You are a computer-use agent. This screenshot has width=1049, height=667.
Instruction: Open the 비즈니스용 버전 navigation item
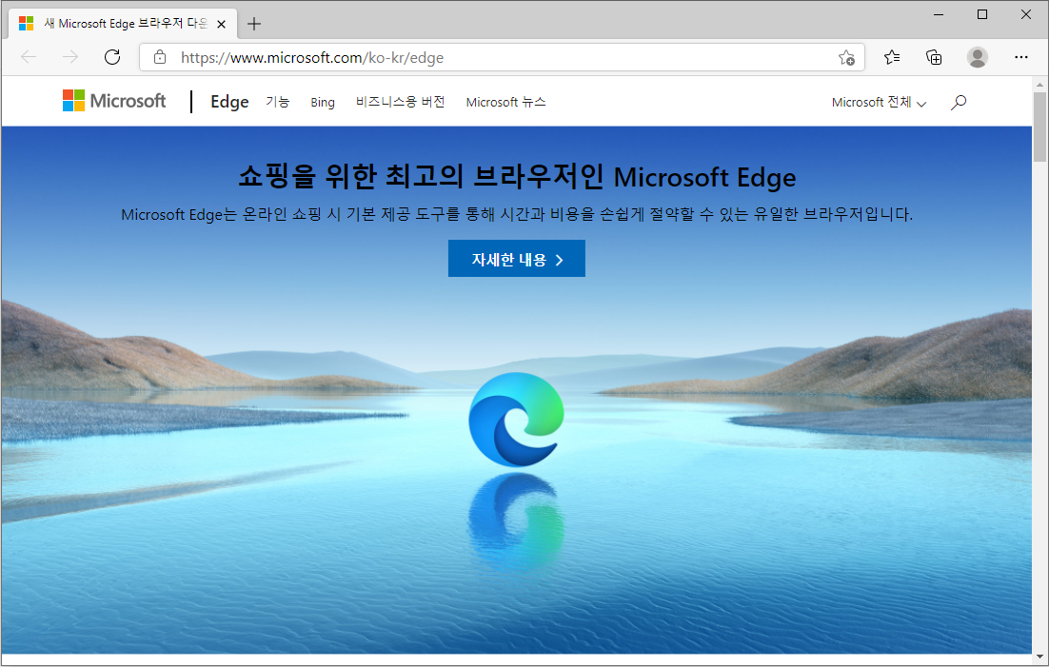coord(400,102)
